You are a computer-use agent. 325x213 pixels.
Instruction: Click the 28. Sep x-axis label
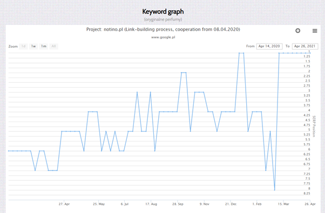click(x=178, y=204)
